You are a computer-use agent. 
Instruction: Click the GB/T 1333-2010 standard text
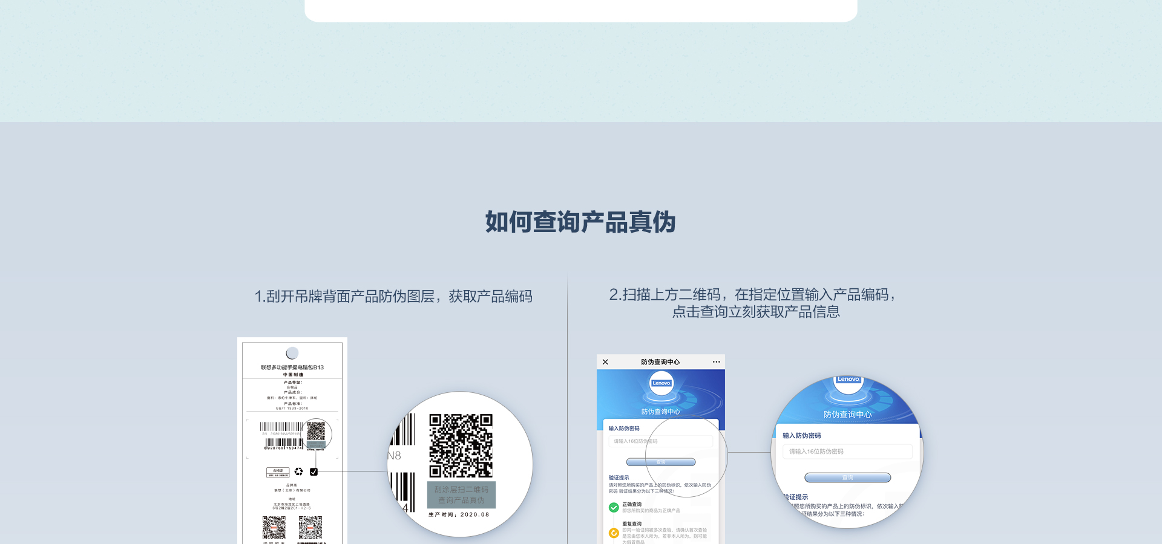(292, 409)
